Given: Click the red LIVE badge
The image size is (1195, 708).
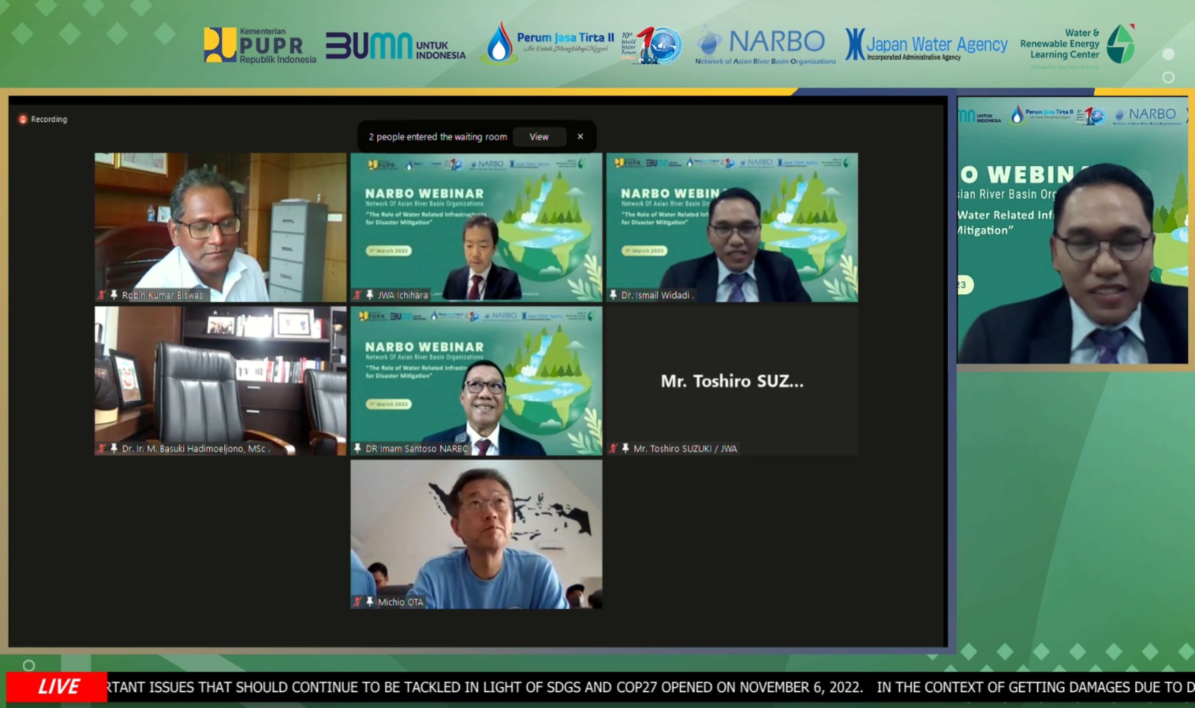Looking at the screenshot, I should coord(57,687).
